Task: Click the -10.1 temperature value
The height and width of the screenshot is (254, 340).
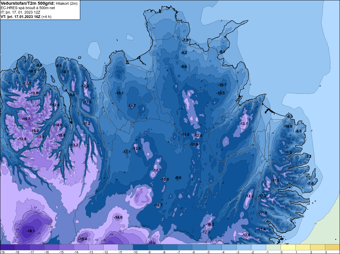Action: [119, 93]
